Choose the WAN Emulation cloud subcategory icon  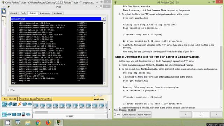pyautogui.click(x=28, y=114)
